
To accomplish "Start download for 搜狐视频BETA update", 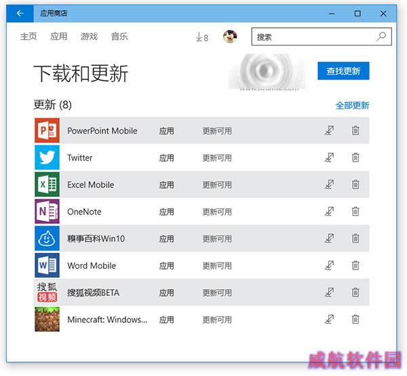I will [329, 293].
